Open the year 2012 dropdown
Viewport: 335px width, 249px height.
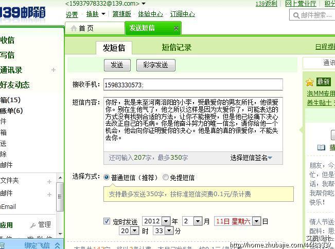166,221
